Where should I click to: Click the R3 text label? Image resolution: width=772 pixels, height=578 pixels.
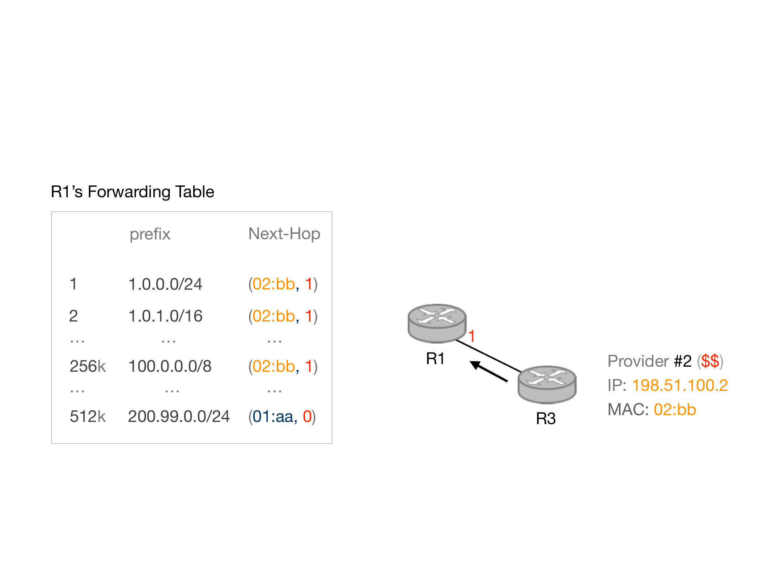click(x=546, y=419)
